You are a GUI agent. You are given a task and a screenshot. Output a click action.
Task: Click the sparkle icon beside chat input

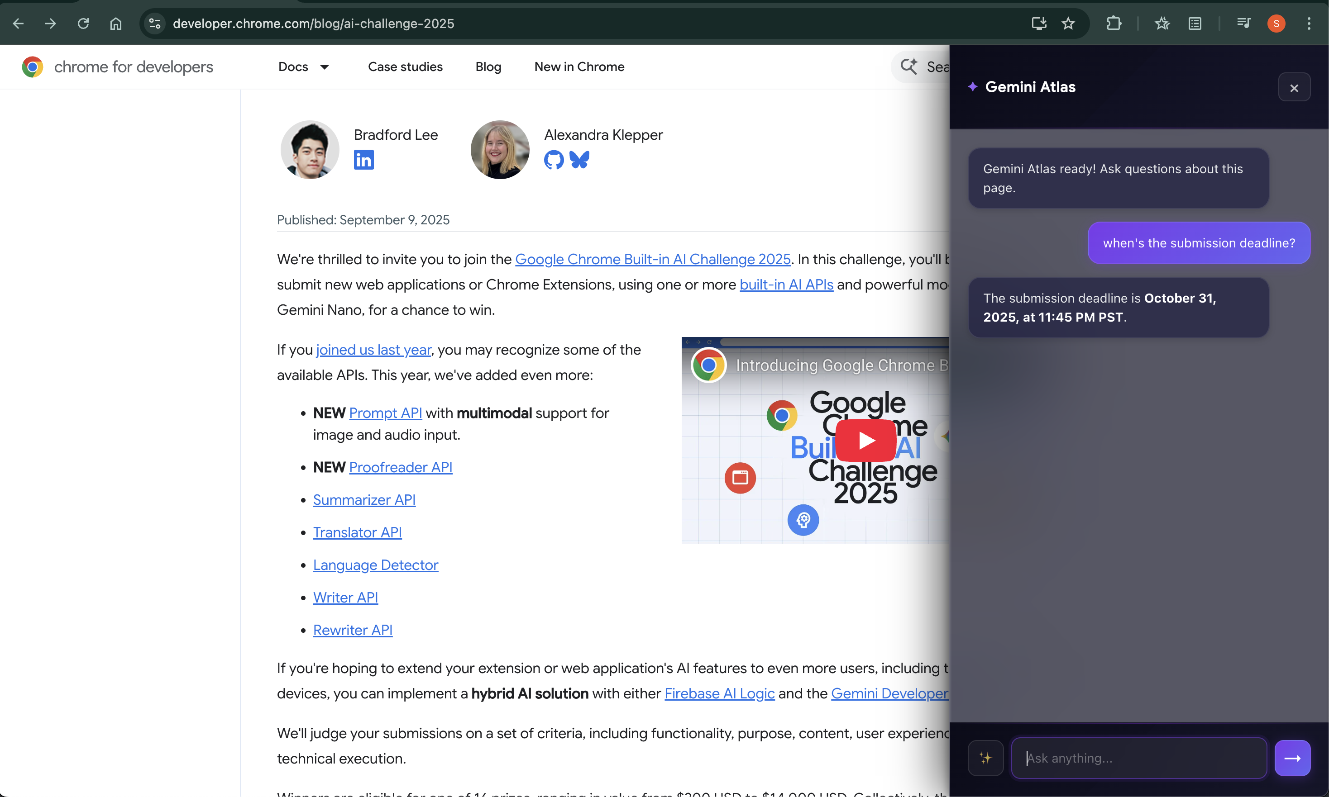(985, 758)
